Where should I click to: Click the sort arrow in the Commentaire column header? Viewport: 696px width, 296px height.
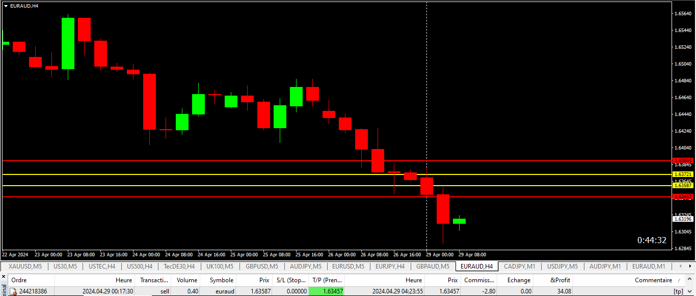(678, 280)
